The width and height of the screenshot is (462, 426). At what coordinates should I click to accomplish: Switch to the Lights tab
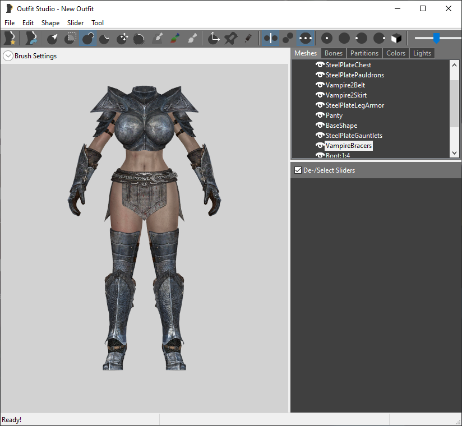pyautogui.click(x=422, y=53)
